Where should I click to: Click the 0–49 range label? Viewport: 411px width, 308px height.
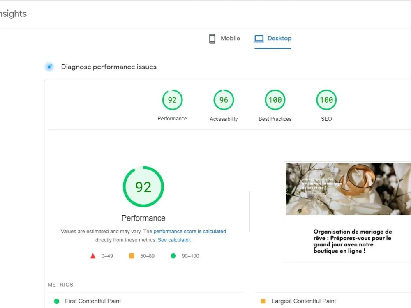click(x=107, y=256)
